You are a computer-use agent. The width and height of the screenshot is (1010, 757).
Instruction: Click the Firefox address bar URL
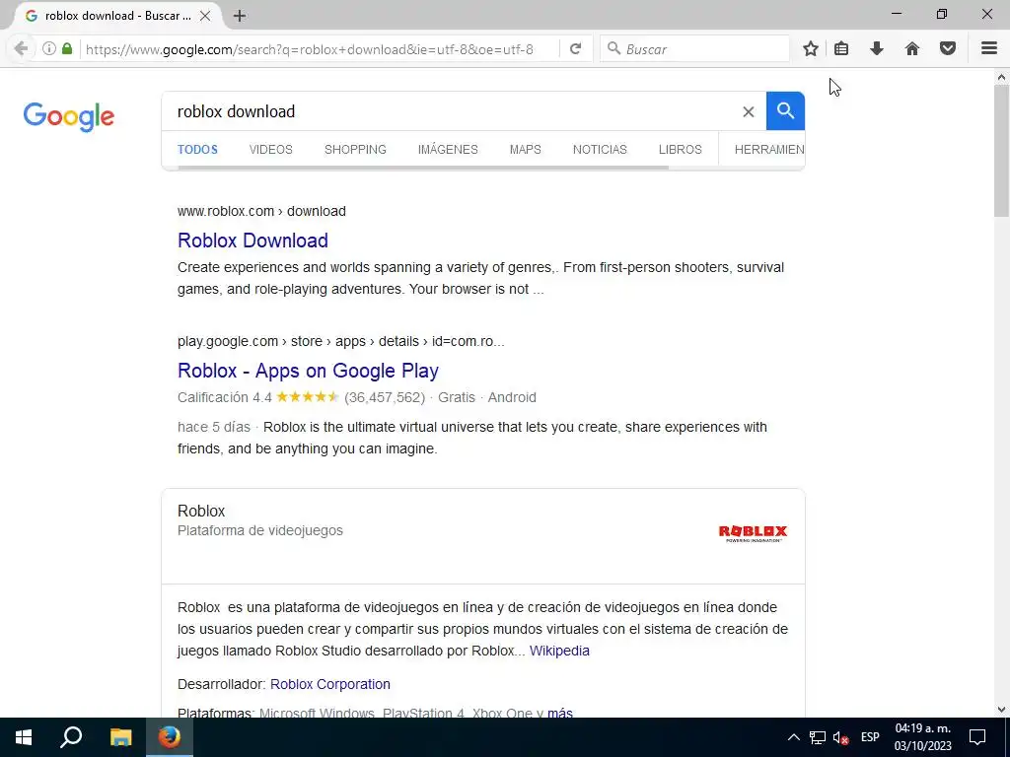click(x=309, y=49)
